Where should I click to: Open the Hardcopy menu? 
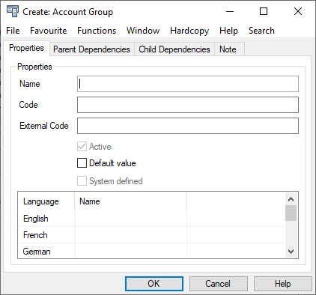pos(189,31)
